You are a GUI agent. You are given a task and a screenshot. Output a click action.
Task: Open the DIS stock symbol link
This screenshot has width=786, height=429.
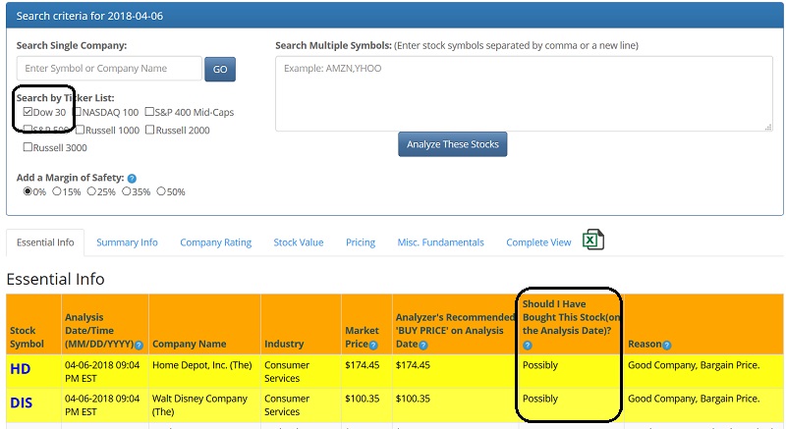pos(21,402)
